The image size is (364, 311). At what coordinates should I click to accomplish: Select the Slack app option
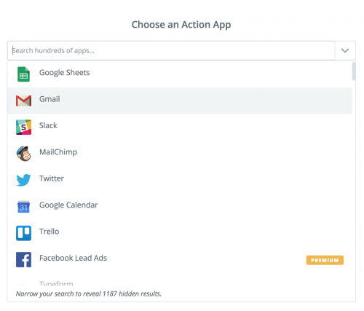click(x=180, y=127)
